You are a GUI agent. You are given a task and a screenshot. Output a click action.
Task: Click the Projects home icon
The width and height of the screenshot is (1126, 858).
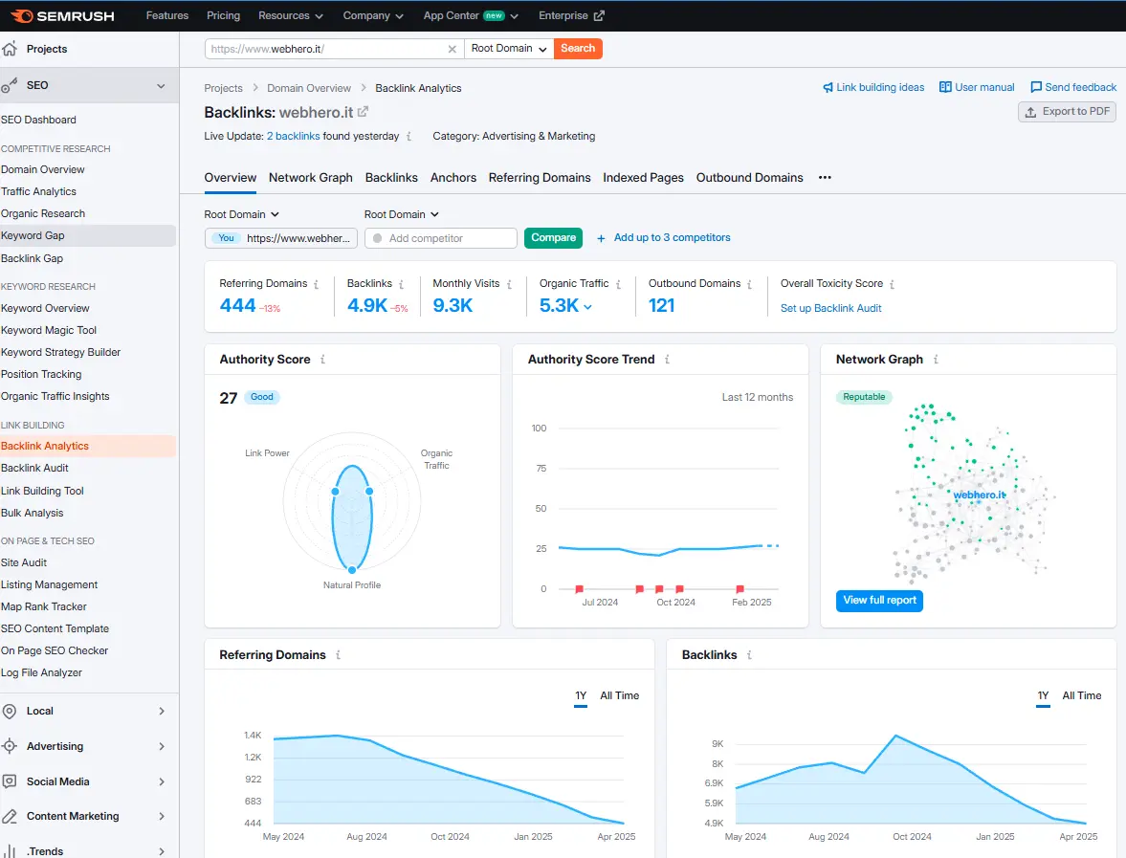(10, 49)
